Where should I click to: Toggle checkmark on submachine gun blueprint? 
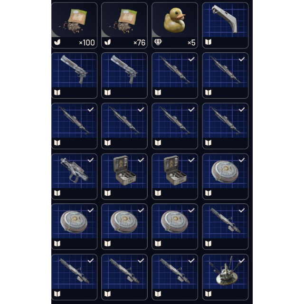click(91, 160)
